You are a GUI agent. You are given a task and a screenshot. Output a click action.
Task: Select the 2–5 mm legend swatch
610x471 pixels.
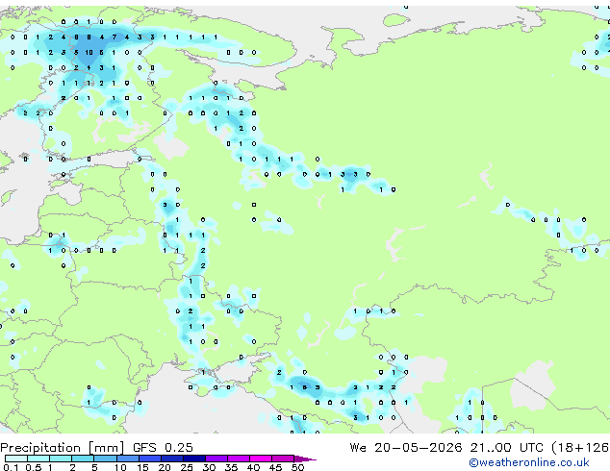click(x=83, y=459)
